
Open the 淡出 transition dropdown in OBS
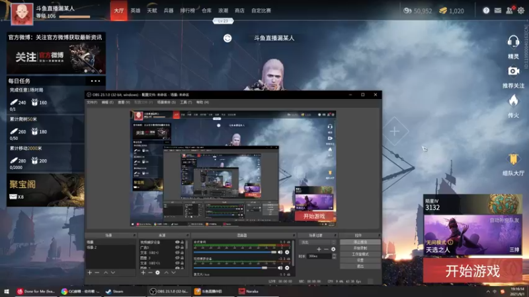(317, 242)
